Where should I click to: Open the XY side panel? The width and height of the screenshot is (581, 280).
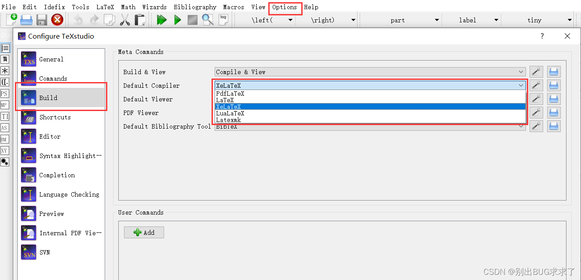(x=5, y=151)
